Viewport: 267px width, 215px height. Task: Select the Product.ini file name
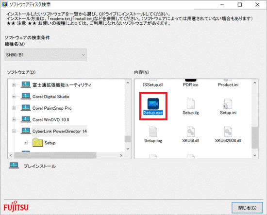(228, 85)
